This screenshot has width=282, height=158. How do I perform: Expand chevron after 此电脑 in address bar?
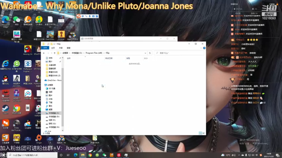pyautogui.click(x=70, y=53)
